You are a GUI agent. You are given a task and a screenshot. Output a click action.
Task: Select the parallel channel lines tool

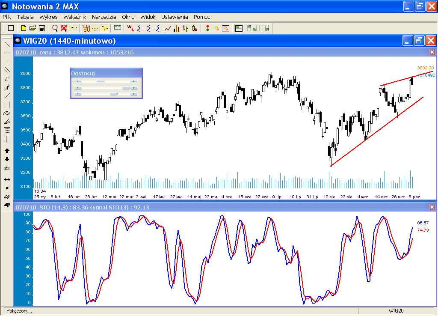pos(7,70)
